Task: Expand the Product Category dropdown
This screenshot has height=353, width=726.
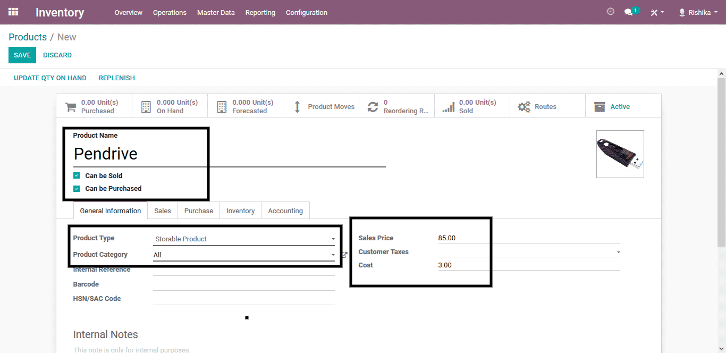Action: click(x=244, y=255)
